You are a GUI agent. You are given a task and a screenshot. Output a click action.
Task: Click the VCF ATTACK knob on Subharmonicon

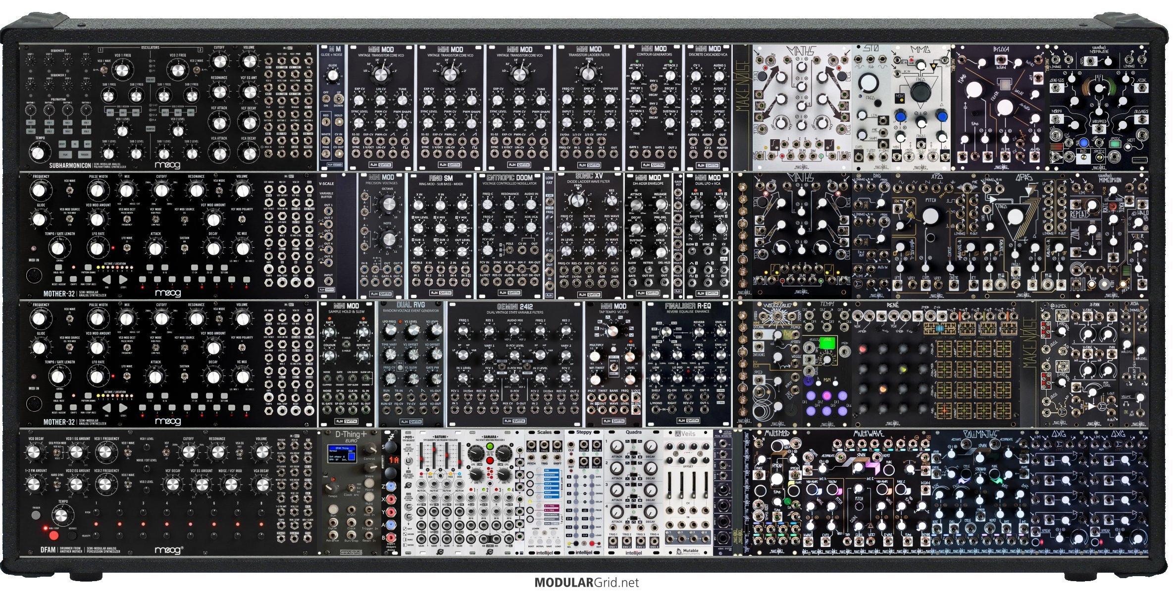(219, 121)
